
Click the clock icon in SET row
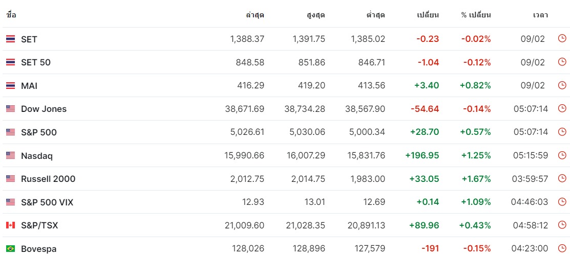[562, 38]
